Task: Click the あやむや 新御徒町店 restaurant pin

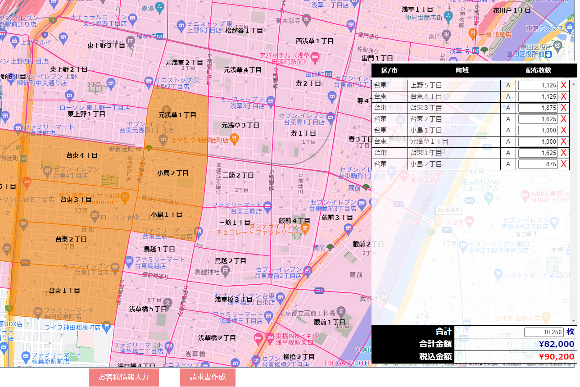Action: click(234, 139)
